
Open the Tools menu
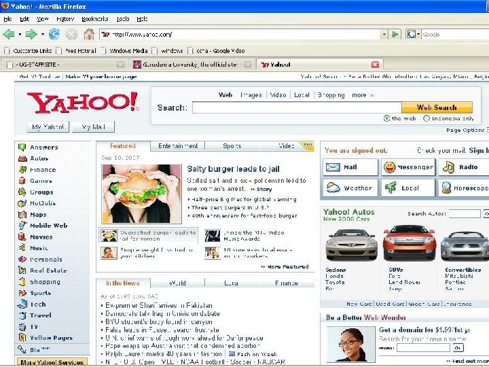click(123, 19)
